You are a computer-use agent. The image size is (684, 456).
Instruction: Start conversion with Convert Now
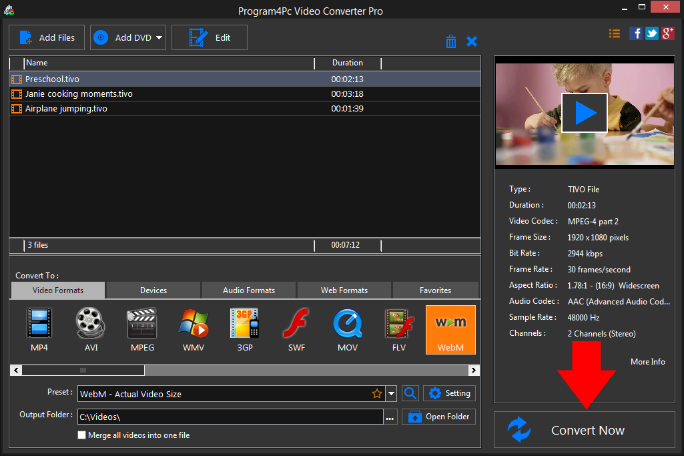coord(585,430)
